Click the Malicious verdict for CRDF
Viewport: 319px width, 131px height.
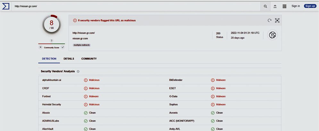tap(94, 88)
